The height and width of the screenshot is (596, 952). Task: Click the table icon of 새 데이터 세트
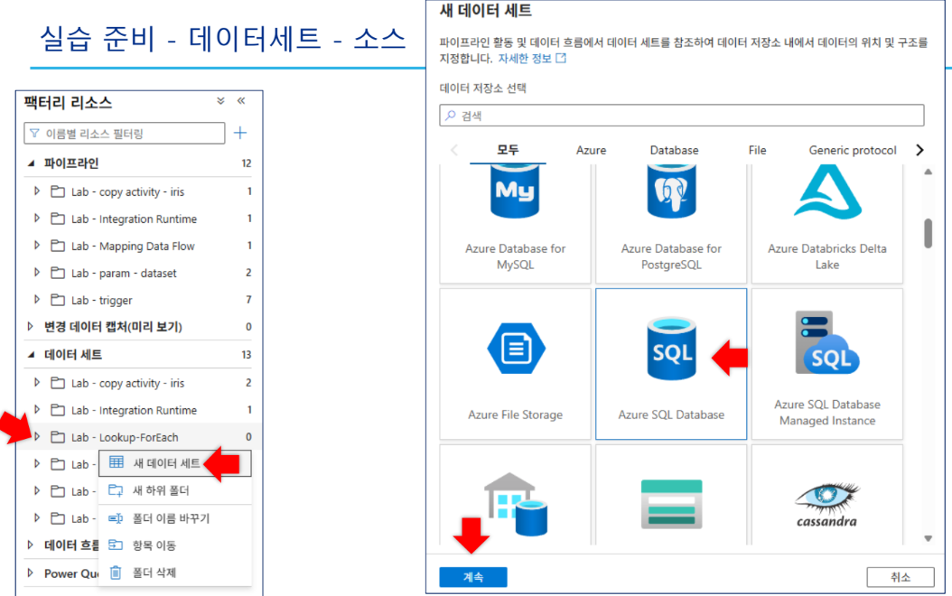click(x=116, y=462)
